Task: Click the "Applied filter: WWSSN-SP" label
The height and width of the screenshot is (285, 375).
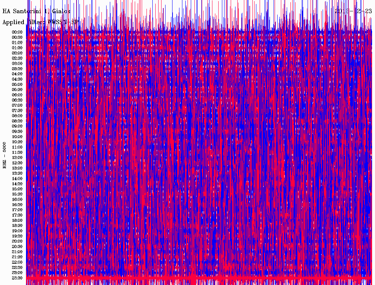Action: coord(40,22)
